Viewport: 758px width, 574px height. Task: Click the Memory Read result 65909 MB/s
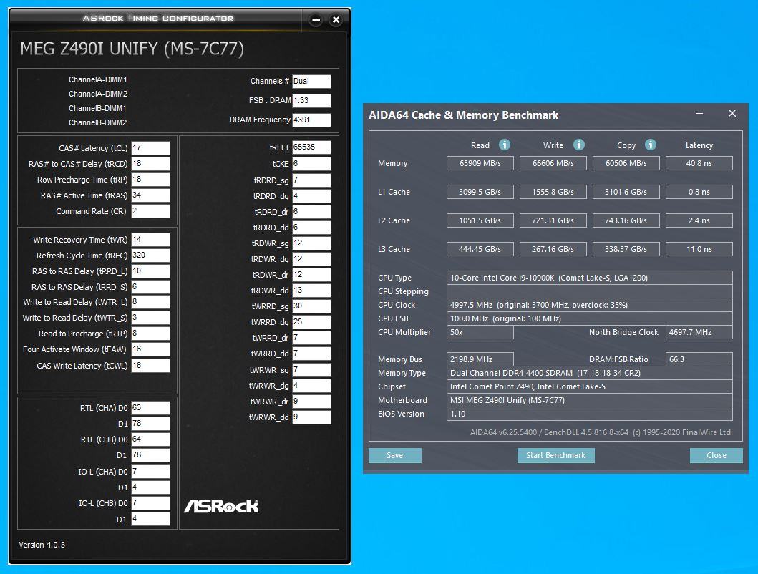click(x=480, y=163)
